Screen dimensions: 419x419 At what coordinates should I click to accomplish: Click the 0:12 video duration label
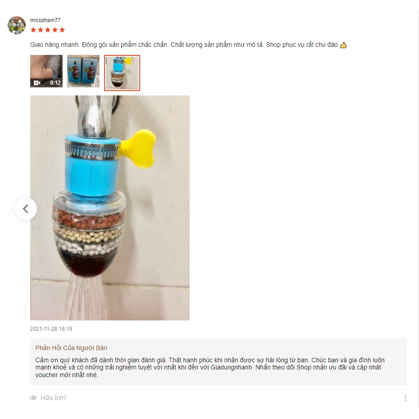(55, 83)
